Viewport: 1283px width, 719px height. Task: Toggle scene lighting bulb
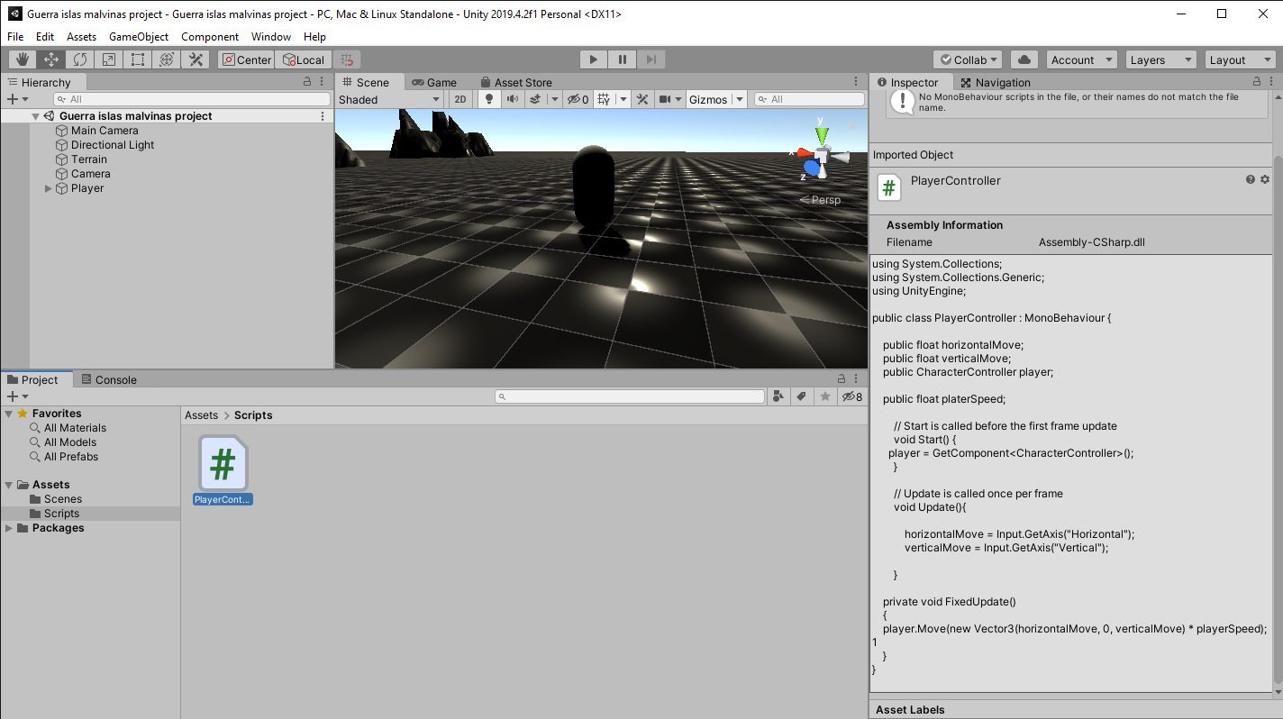(x=489, y=99)
